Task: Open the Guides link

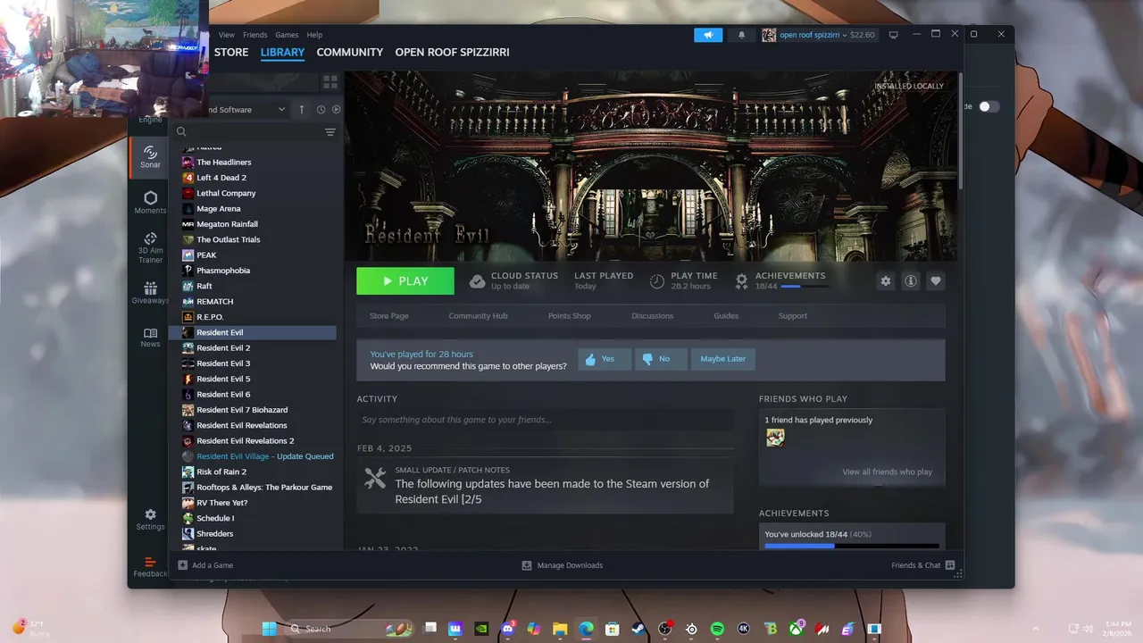Action: pos(726,316)
